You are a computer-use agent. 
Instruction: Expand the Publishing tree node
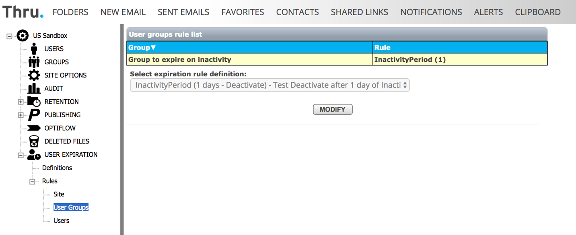[21, 115]
